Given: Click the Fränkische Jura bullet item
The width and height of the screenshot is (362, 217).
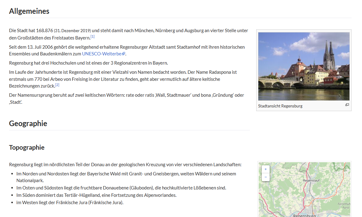Looking at the screenshot, I should coord(70,203).
